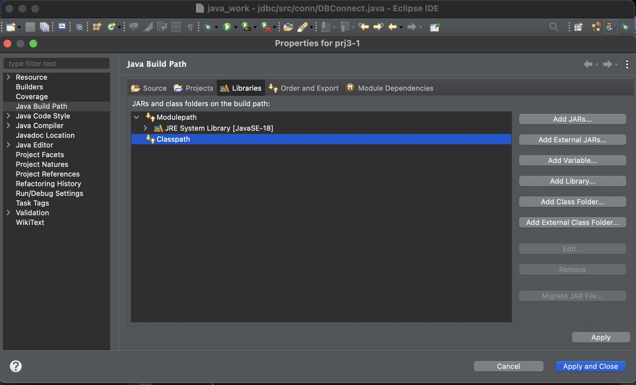Open the three-dot view menu
The height and width of the screenshot is (385, 636).
coord(627,64)
